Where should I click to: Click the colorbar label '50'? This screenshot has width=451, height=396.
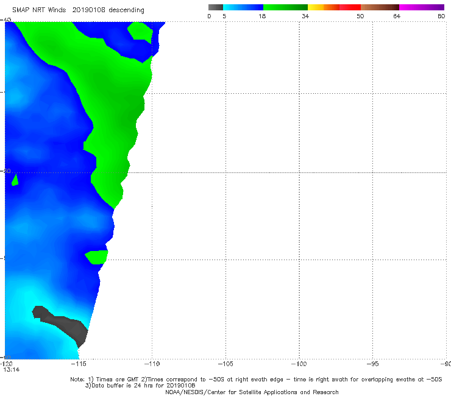tap(360, 16)
